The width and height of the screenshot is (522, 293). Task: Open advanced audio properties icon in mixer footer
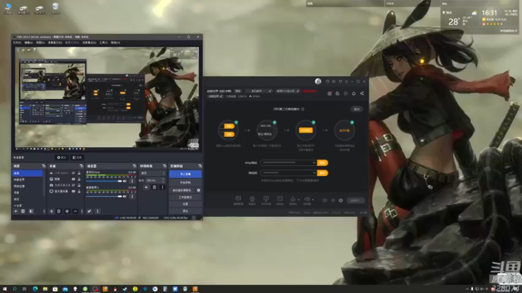pyautogui.click(x=89, y=211)
